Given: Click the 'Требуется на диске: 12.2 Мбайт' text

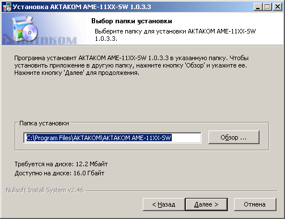Looking at the screenshot, I should point(61,164).
